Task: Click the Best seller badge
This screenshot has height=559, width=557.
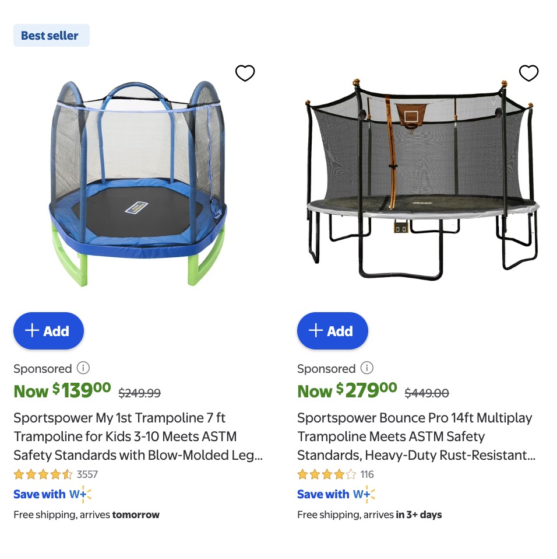Action: click(x=51, y=36)
